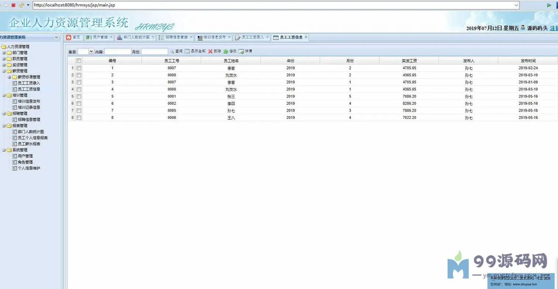Switch to the 员工工资录入 tab

click(252, 37)
